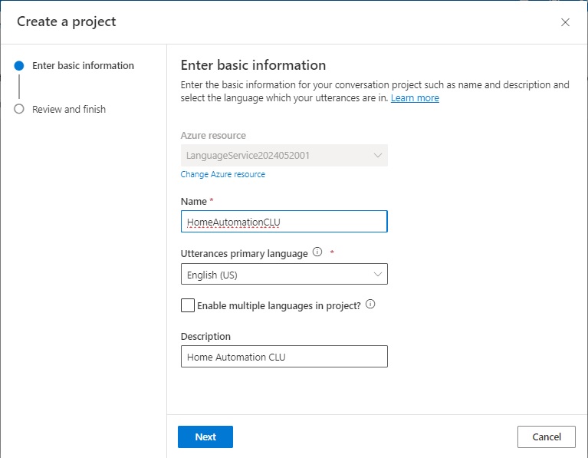Click the empty Review and finish step circle
Screen dimensions: 588x458
[x=19, y=109]
